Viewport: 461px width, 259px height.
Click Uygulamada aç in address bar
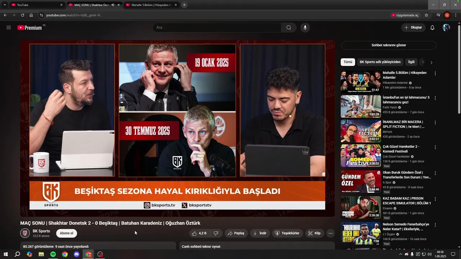[x=405, y=15]
